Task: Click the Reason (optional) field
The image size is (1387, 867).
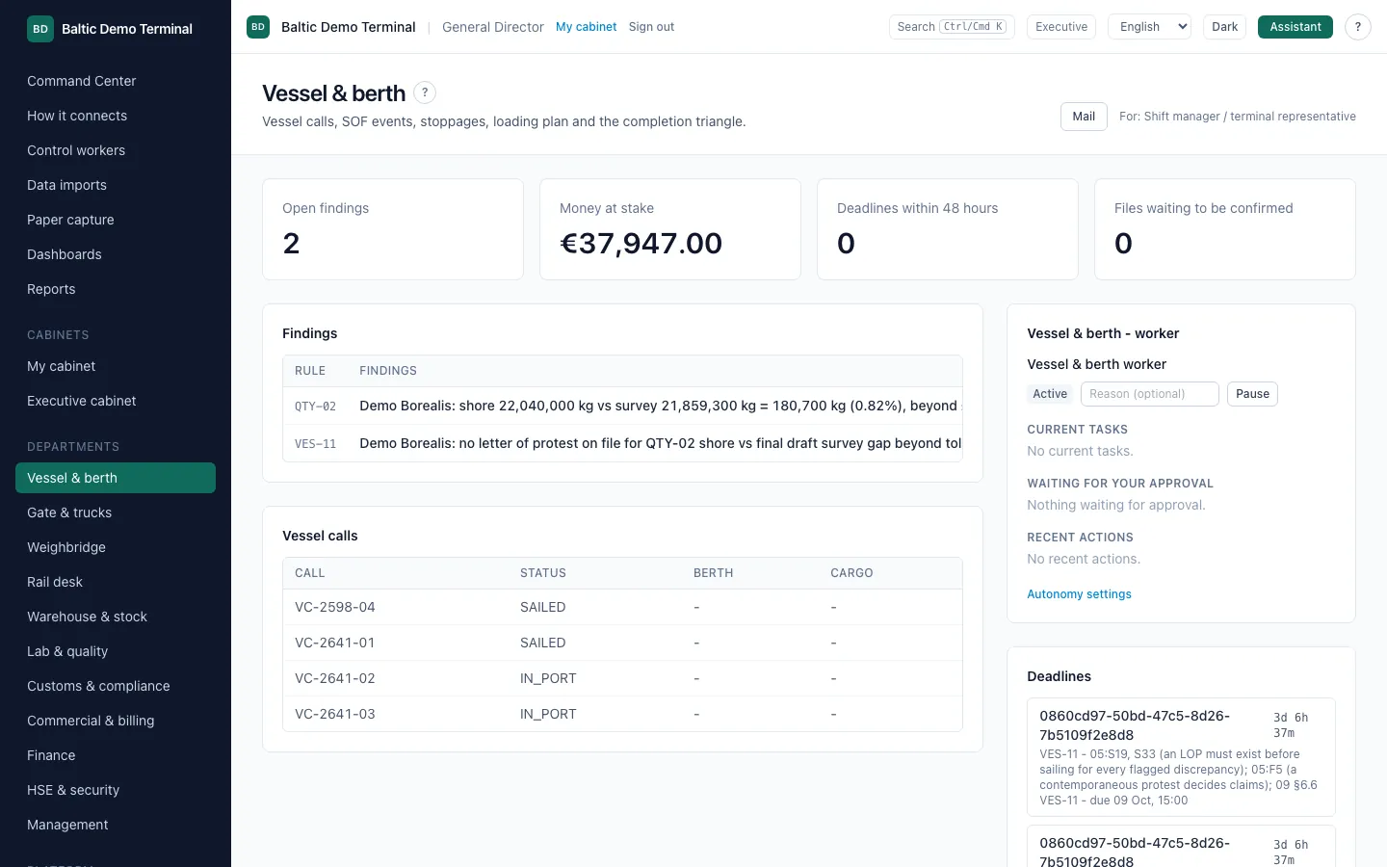Action: (1150, 394)
